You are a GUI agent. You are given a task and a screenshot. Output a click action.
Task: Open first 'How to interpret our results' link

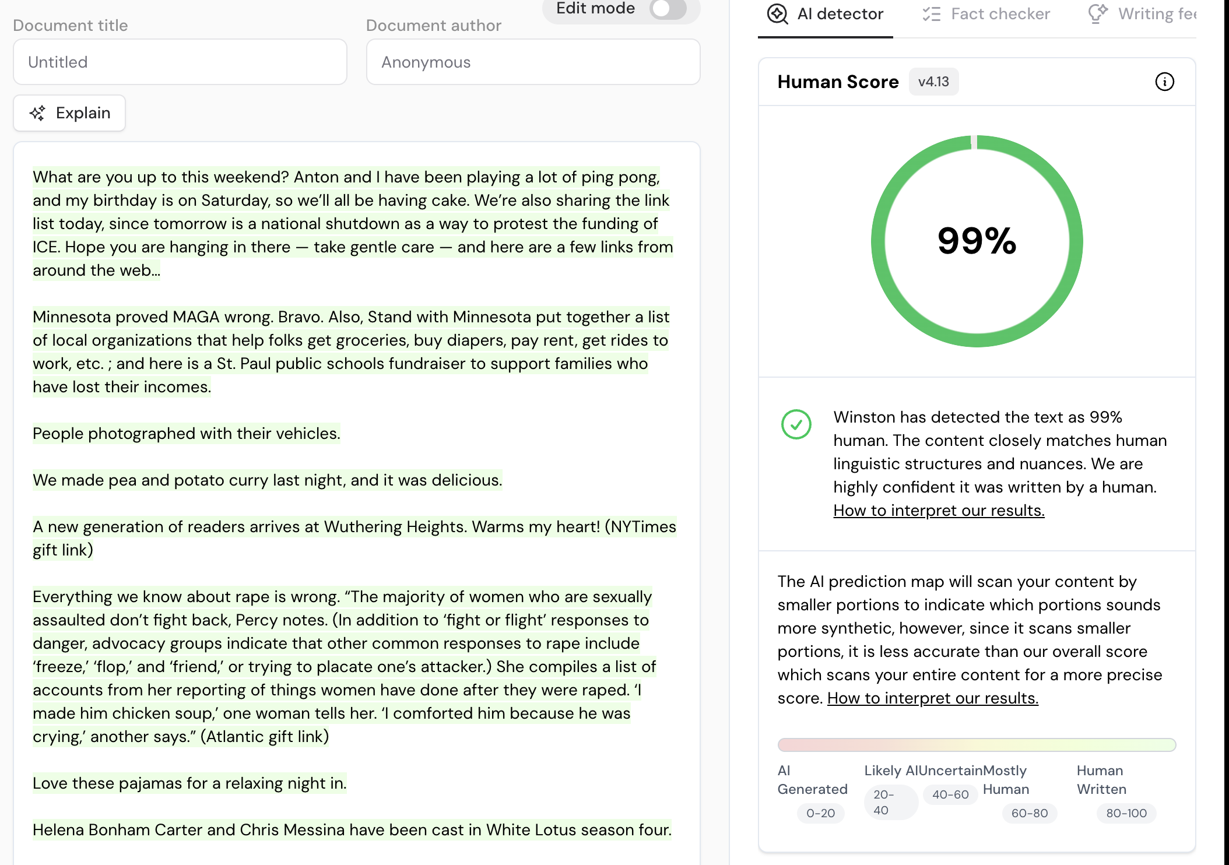pos(939,511)
